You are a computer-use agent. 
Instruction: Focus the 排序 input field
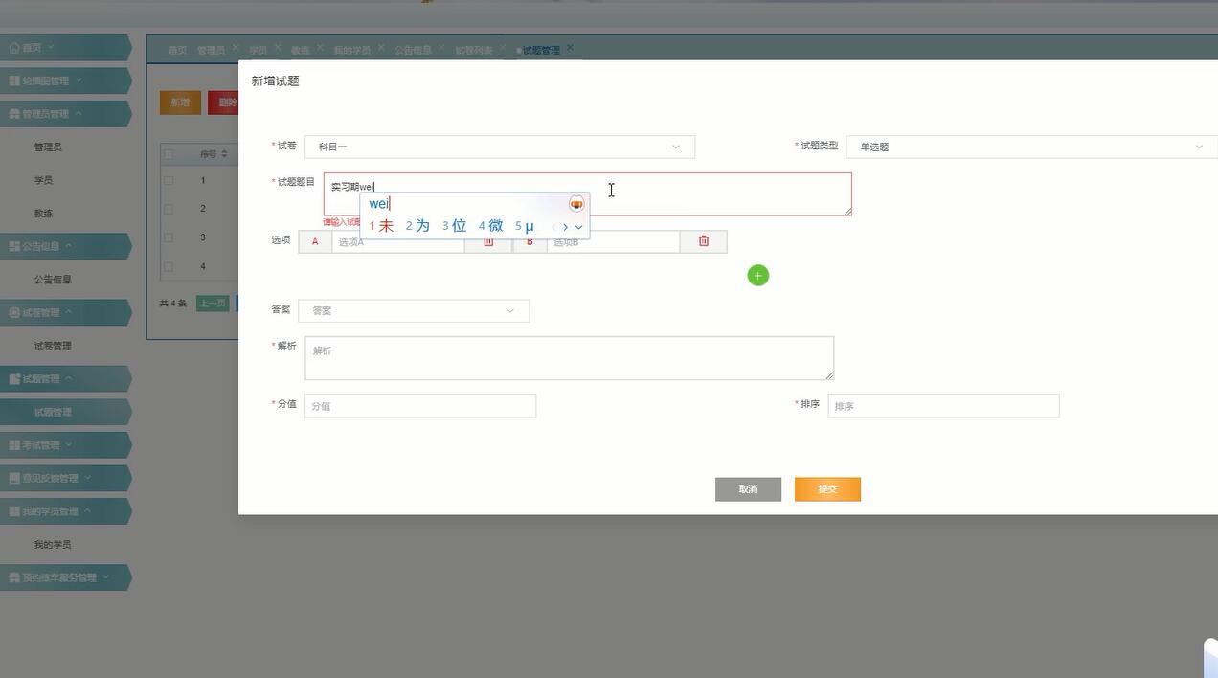click(943, 406)
